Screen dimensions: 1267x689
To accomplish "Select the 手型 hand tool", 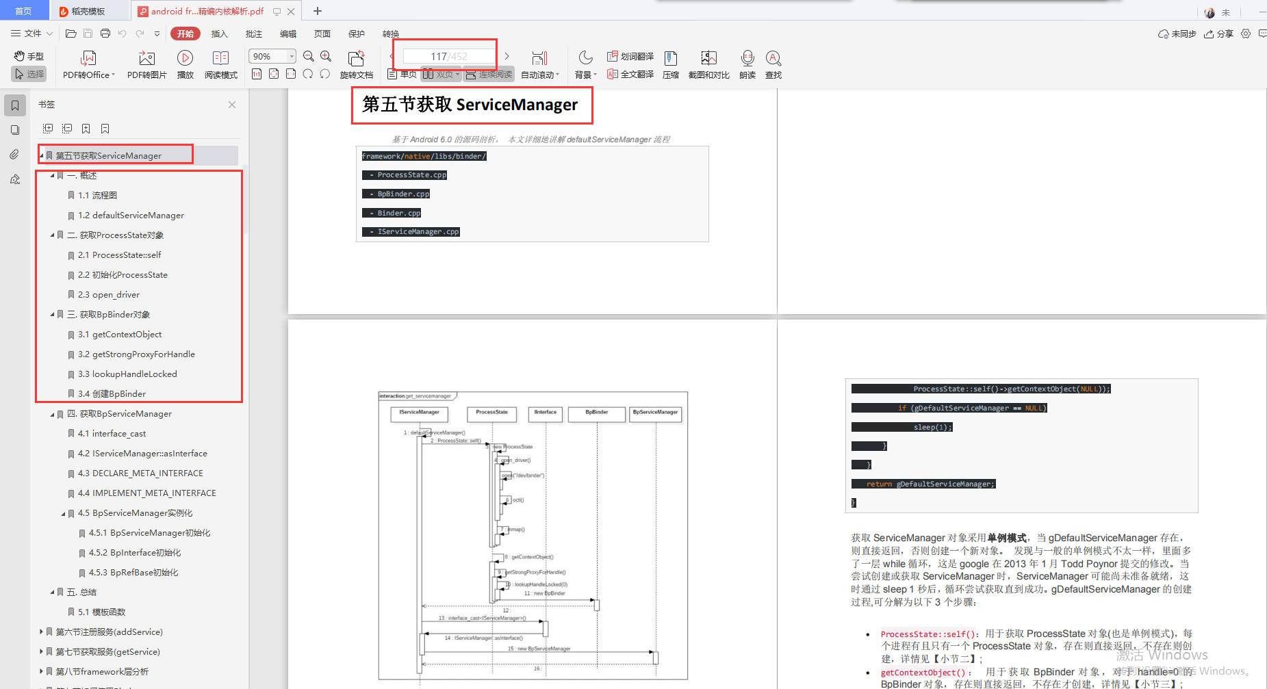I will (28, 56).
